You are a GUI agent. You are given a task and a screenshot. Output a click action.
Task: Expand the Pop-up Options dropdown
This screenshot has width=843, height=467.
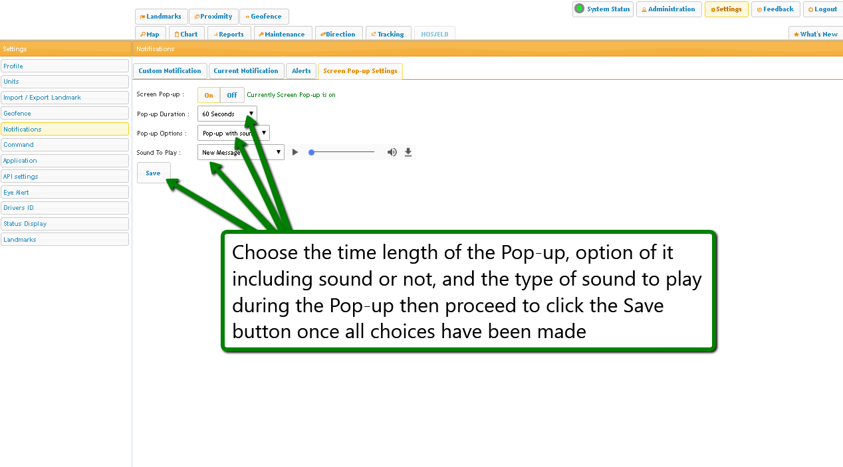tap(233, 134)
